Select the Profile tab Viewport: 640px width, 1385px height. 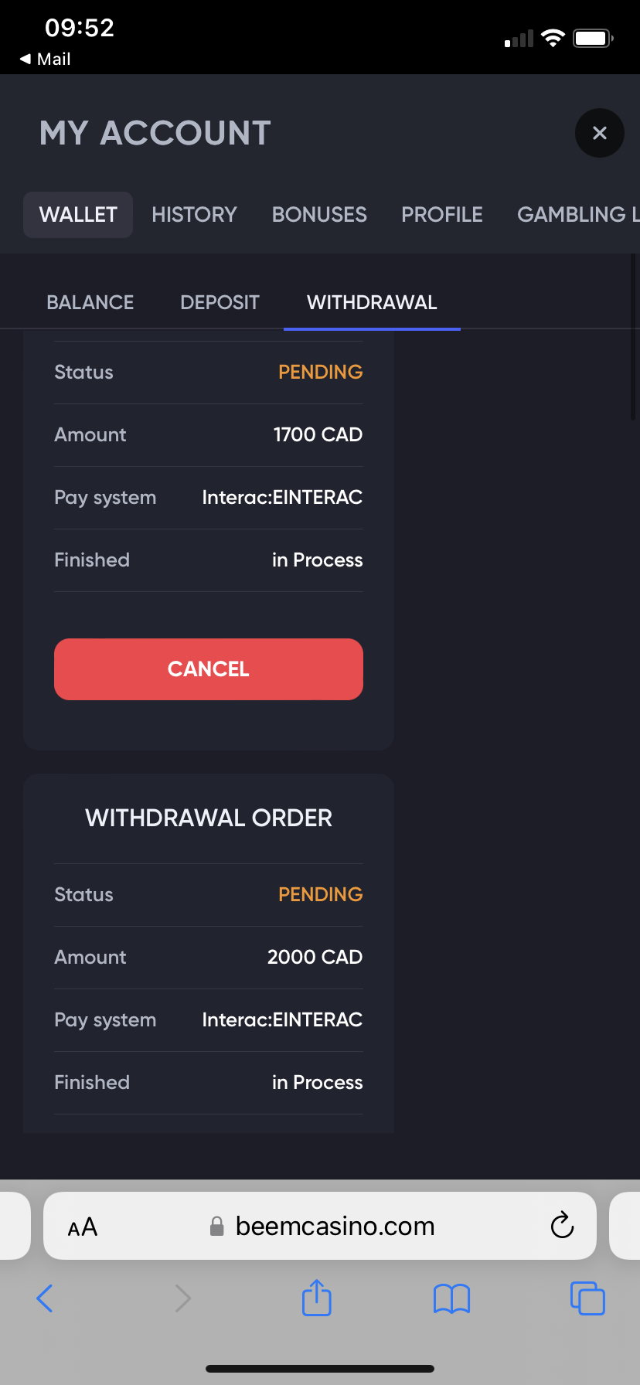click(x=442, y=215)
